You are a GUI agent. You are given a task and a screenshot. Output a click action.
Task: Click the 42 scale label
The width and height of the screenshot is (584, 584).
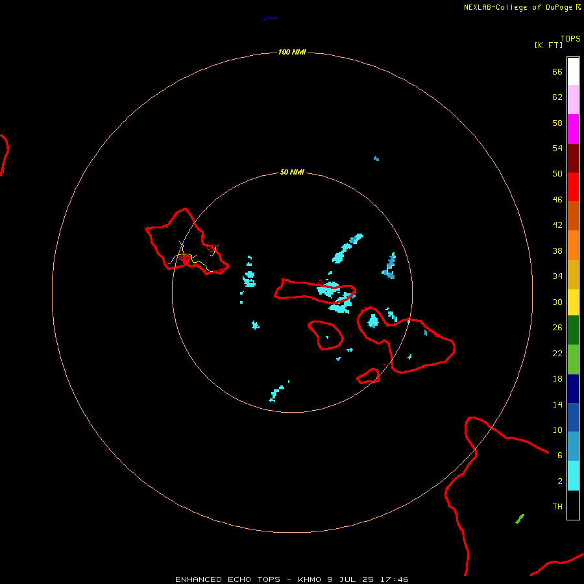557,225
